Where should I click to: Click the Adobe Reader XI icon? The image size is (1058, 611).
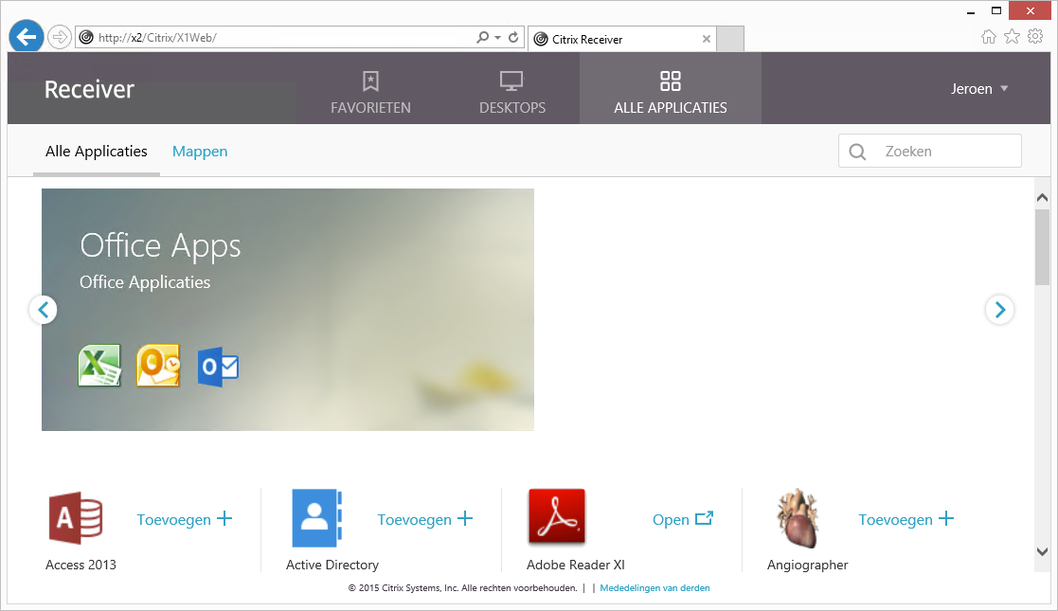point(557,516)
